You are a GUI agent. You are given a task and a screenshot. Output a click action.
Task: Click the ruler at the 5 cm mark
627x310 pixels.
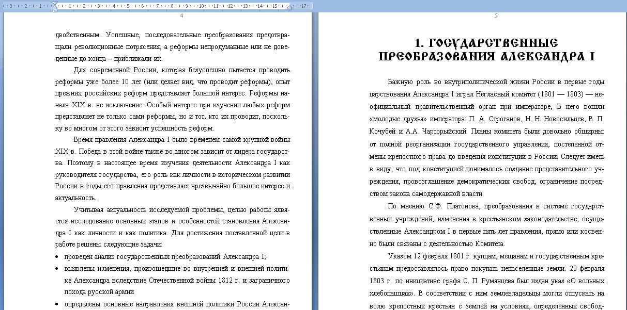[128, 6]
